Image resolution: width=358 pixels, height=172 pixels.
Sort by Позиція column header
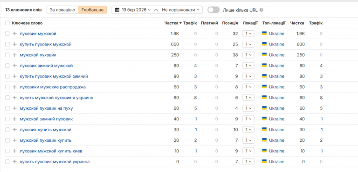click(230, 23)
